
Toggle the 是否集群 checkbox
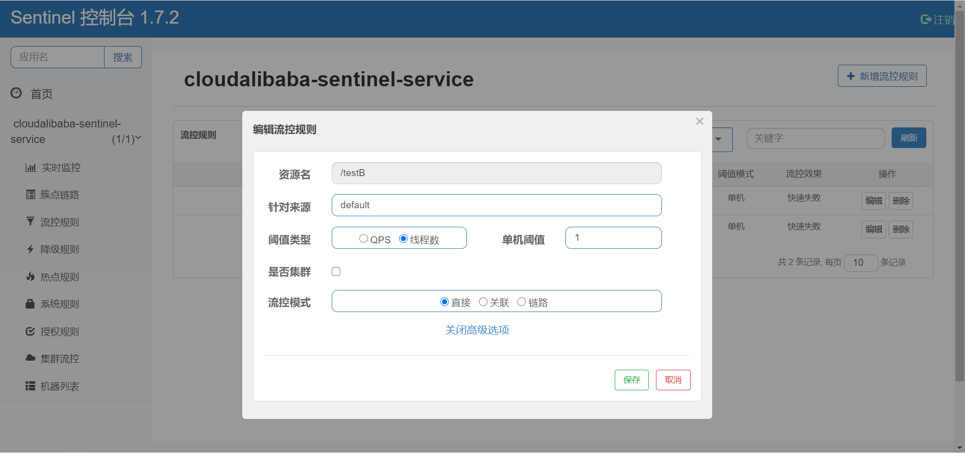[x=336, y=271]
